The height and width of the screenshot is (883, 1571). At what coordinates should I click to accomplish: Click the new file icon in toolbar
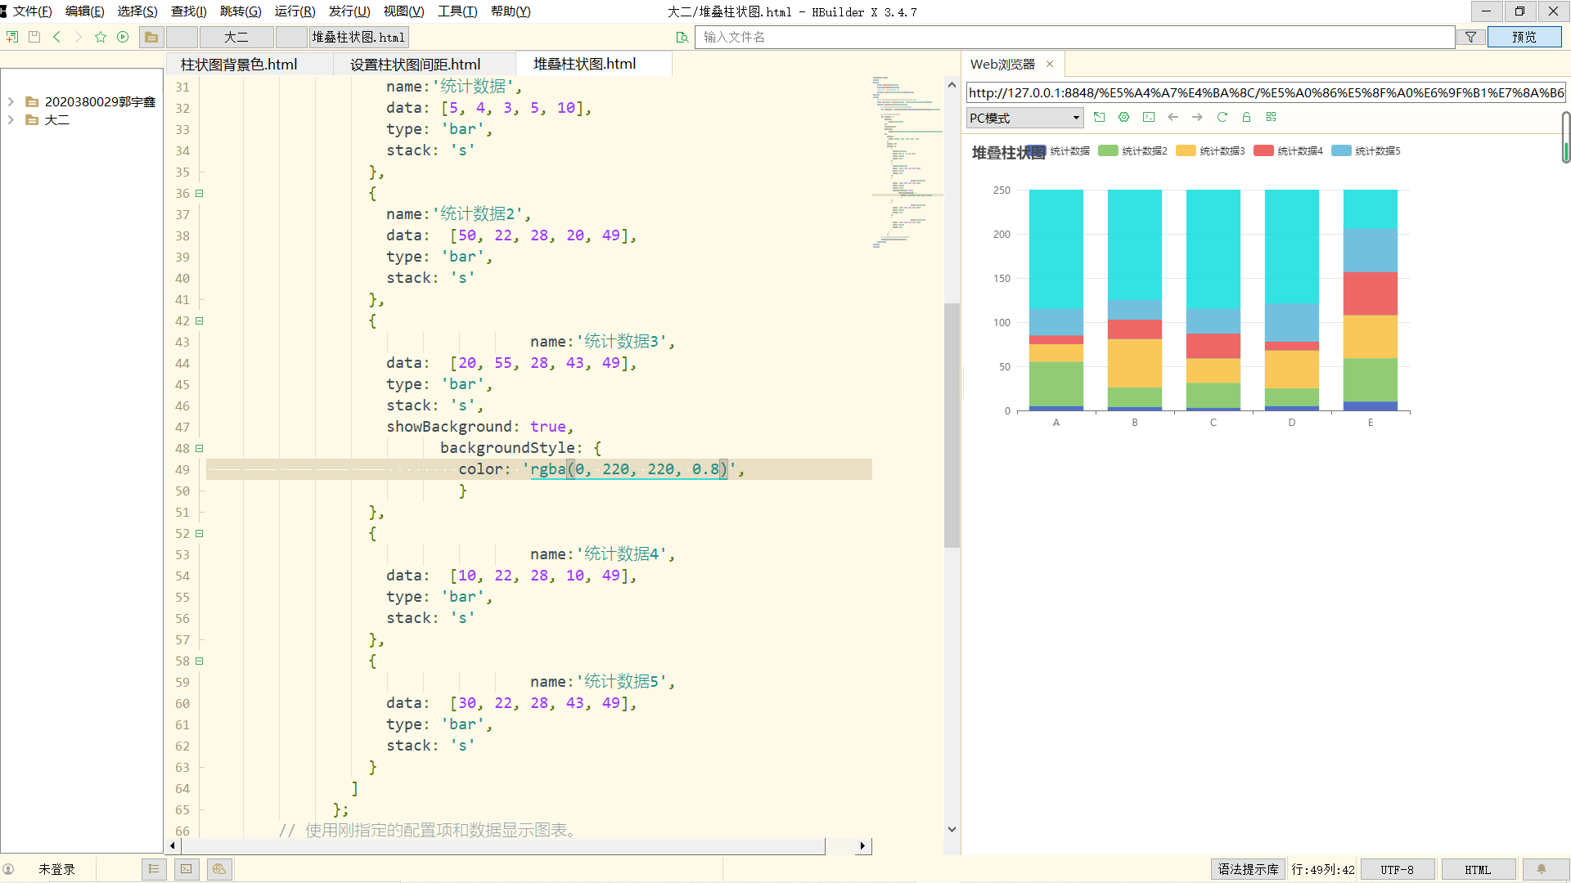point(12,37)
